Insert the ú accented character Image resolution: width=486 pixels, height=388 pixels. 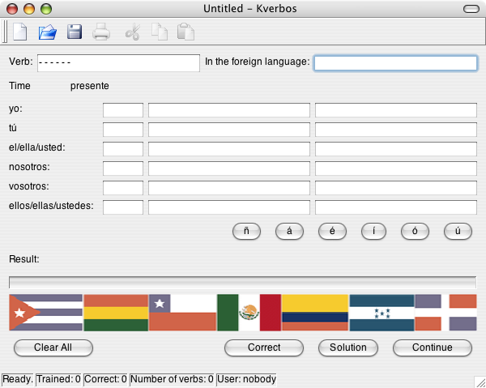pos(458,231)
